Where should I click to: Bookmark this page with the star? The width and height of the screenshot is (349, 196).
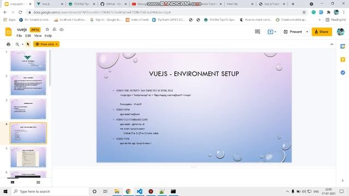click(304, 12)
